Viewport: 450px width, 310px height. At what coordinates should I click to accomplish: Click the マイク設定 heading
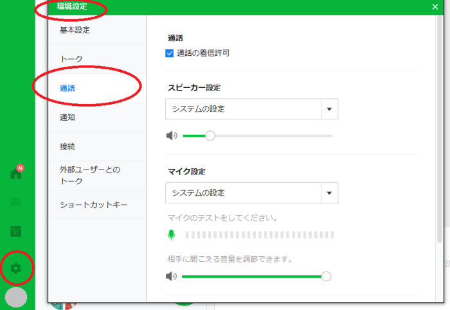pyautogui.click(x=186, y=171)
